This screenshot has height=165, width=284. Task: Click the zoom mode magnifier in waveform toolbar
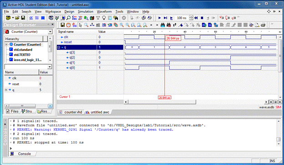pyautogui.click(x=86, y=25)
